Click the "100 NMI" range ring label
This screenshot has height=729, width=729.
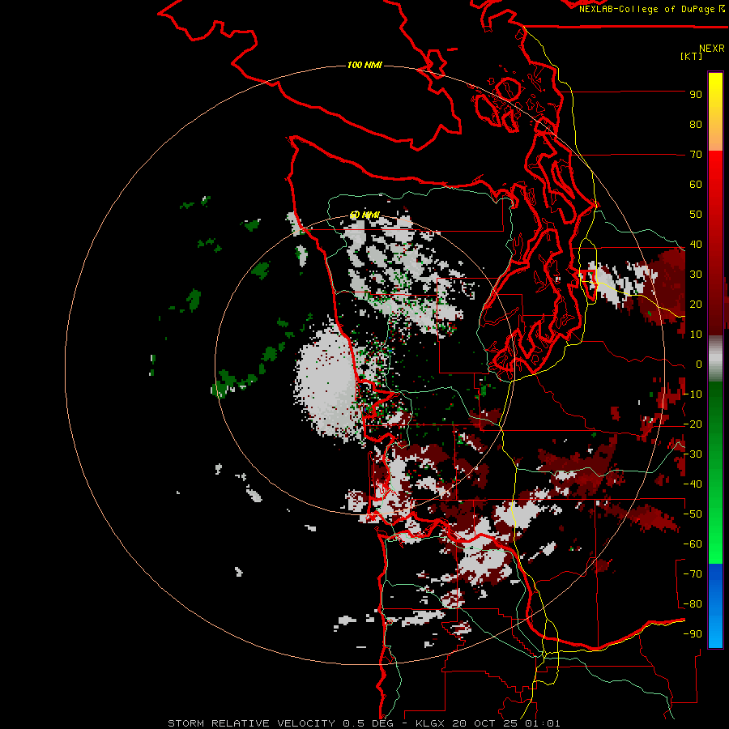[x=364, y=65]
